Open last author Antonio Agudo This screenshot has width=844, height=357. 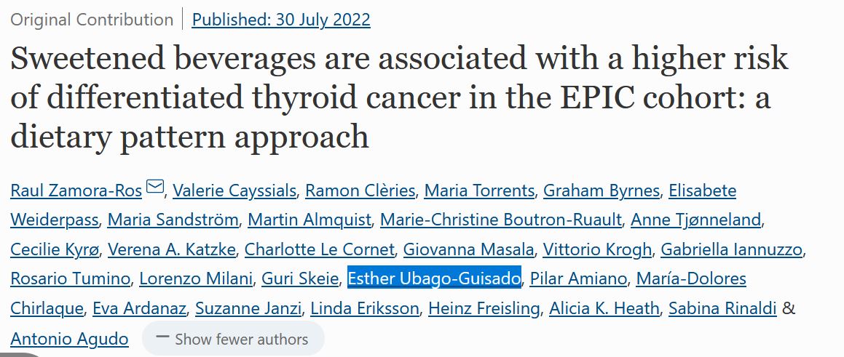[x=69, y=338]
